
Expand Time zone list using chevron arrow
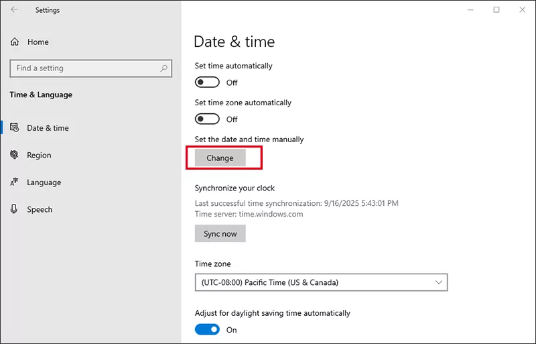click(x=439, y=282)
